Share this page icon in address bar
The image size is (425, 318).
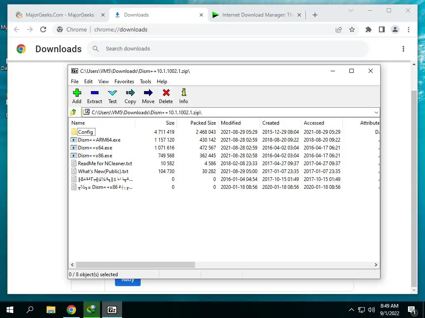click(339, 29)
